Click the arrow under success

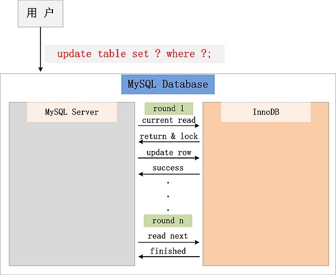[169, 174]
